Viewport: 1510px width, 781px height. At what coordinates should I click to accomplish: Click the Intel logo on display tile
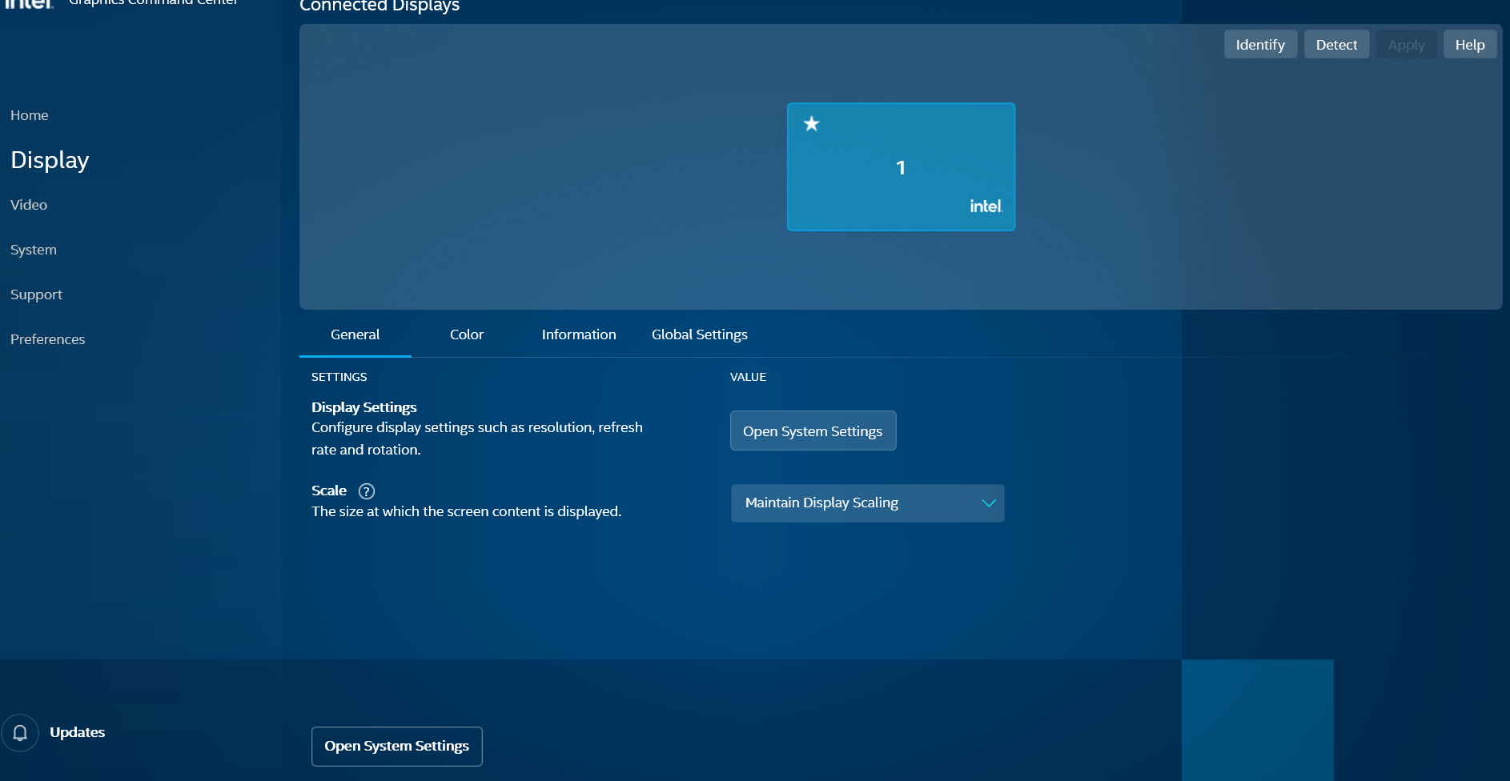(986, 206)
